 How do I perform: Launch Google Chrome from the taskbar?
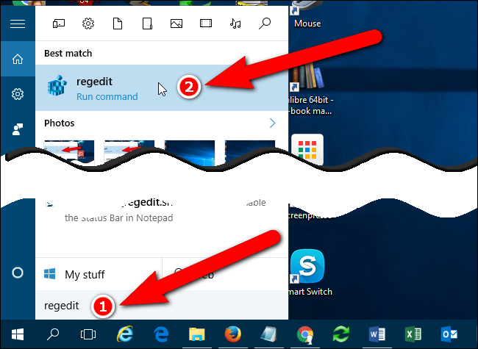pos(305,334)
